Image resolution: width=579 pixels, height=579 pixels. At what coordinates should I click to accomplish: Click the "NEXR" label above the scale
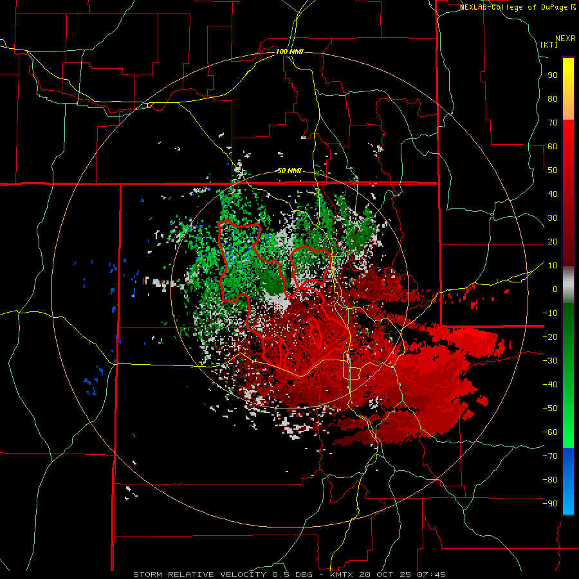pos(565,39)
